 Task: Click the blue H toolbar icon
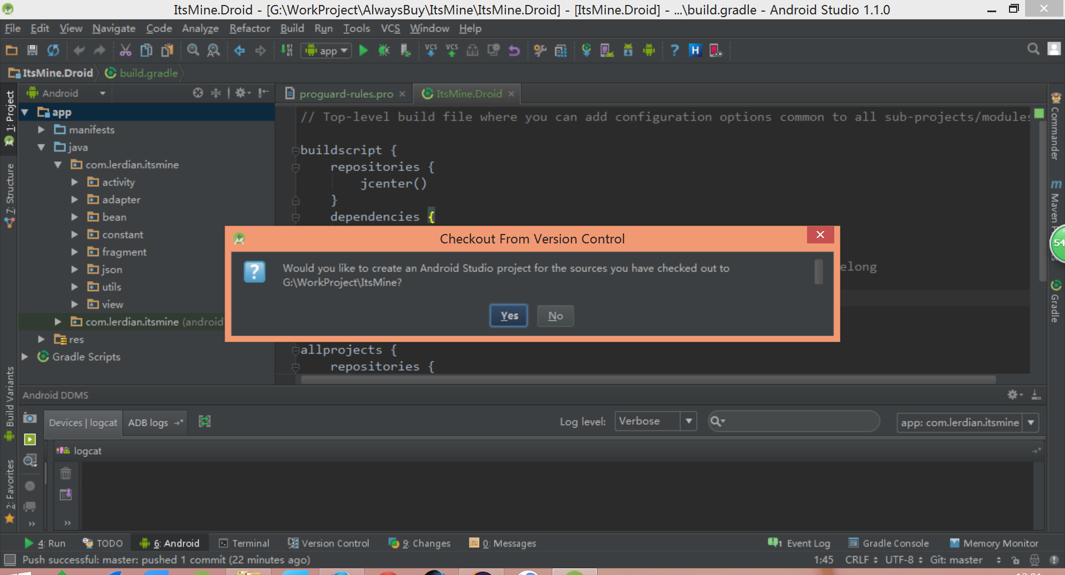pos(695,50)
